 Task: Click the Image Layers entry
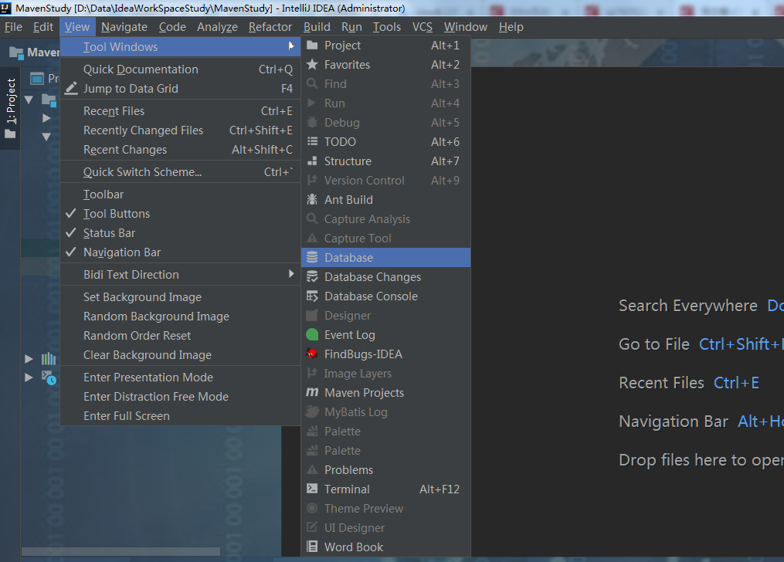coord(385,373)
